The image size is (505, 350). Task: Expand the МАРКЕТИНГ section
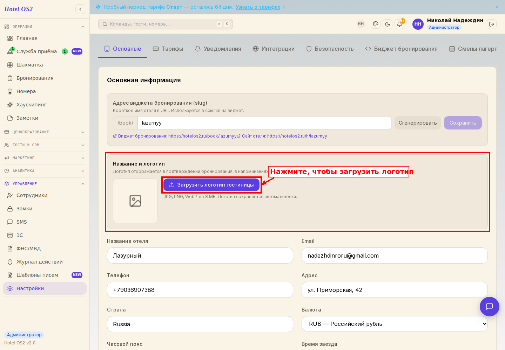(x=45, y=158)
